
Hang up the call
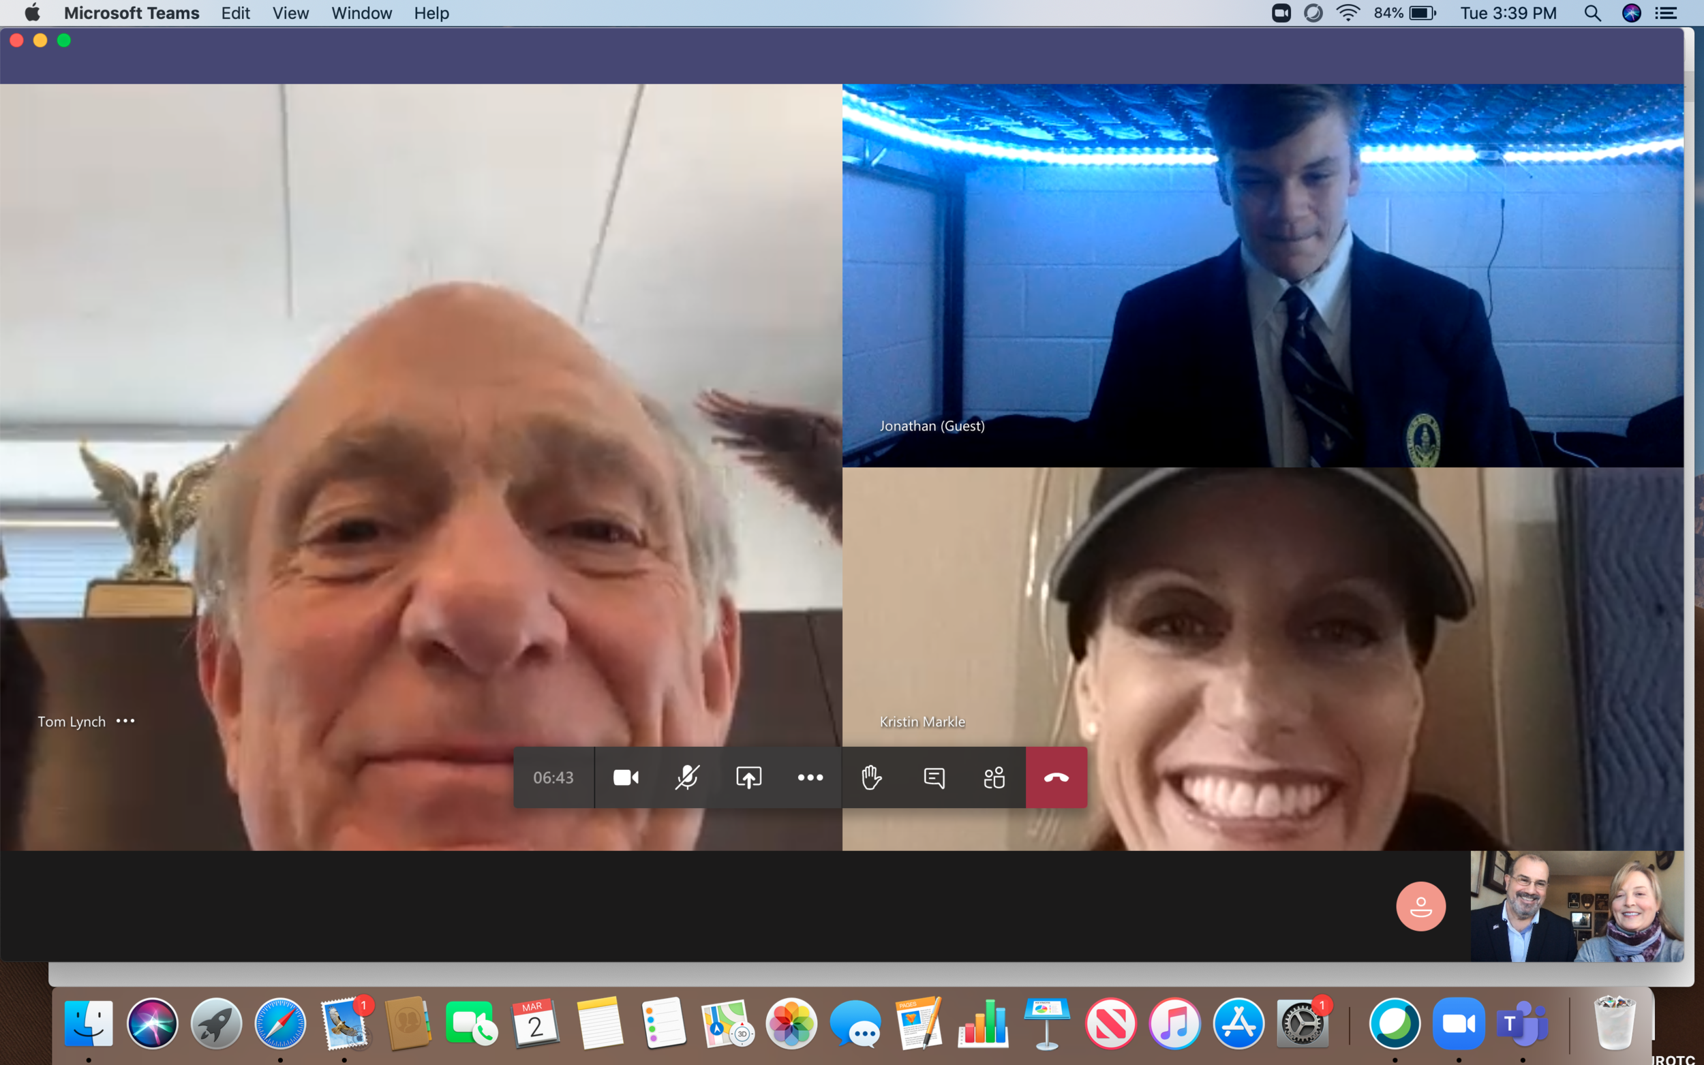(x=1056, y=777)
